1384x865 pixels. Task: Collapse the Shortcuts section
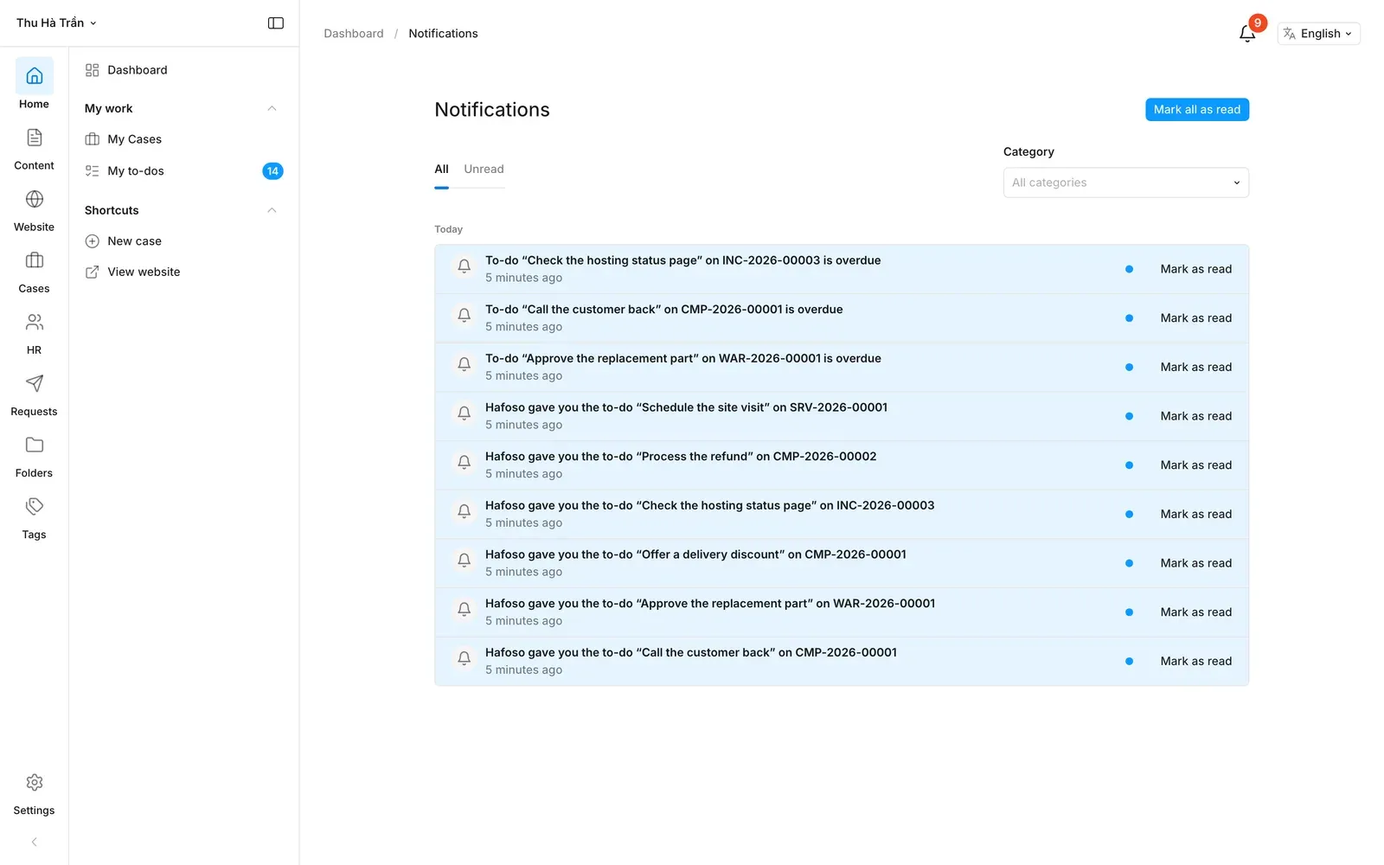click(272, 210)
